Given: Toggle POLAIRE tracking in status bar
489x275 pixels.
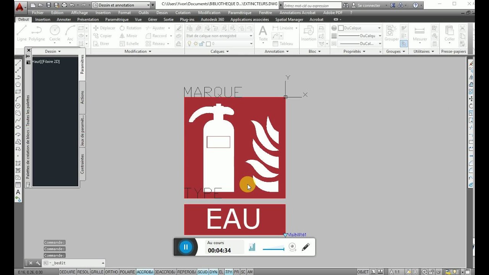Looking at the screenshot, I should pyautogui.click(x=128, y=272).
